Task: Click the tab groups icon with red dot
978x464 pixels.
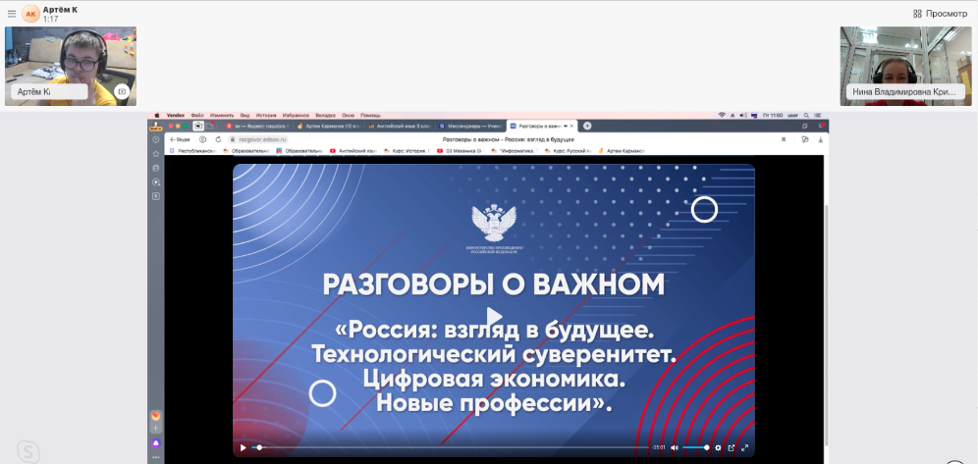Action: pyautogui.click(x=211, y=126)
